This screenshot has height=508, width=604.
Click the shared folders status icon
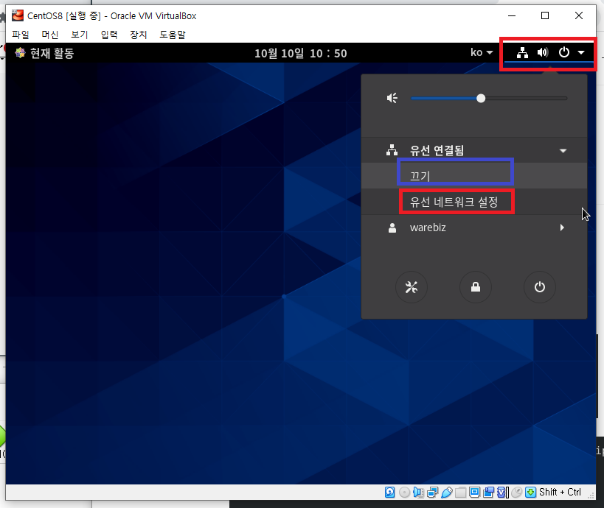pyautogui.click(x=460, y=493)
